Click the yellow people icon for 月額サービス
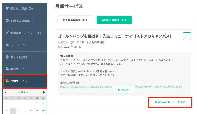Screen dimensions: 199x114 click(7, 81)
